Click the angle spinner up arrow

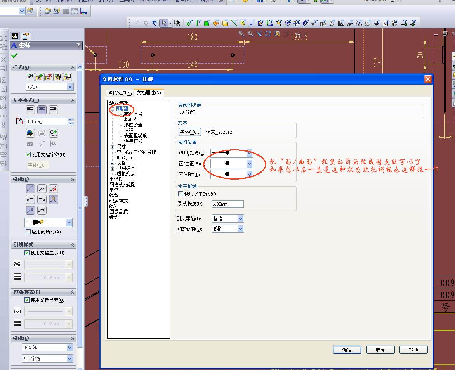(x=71, y=119)
